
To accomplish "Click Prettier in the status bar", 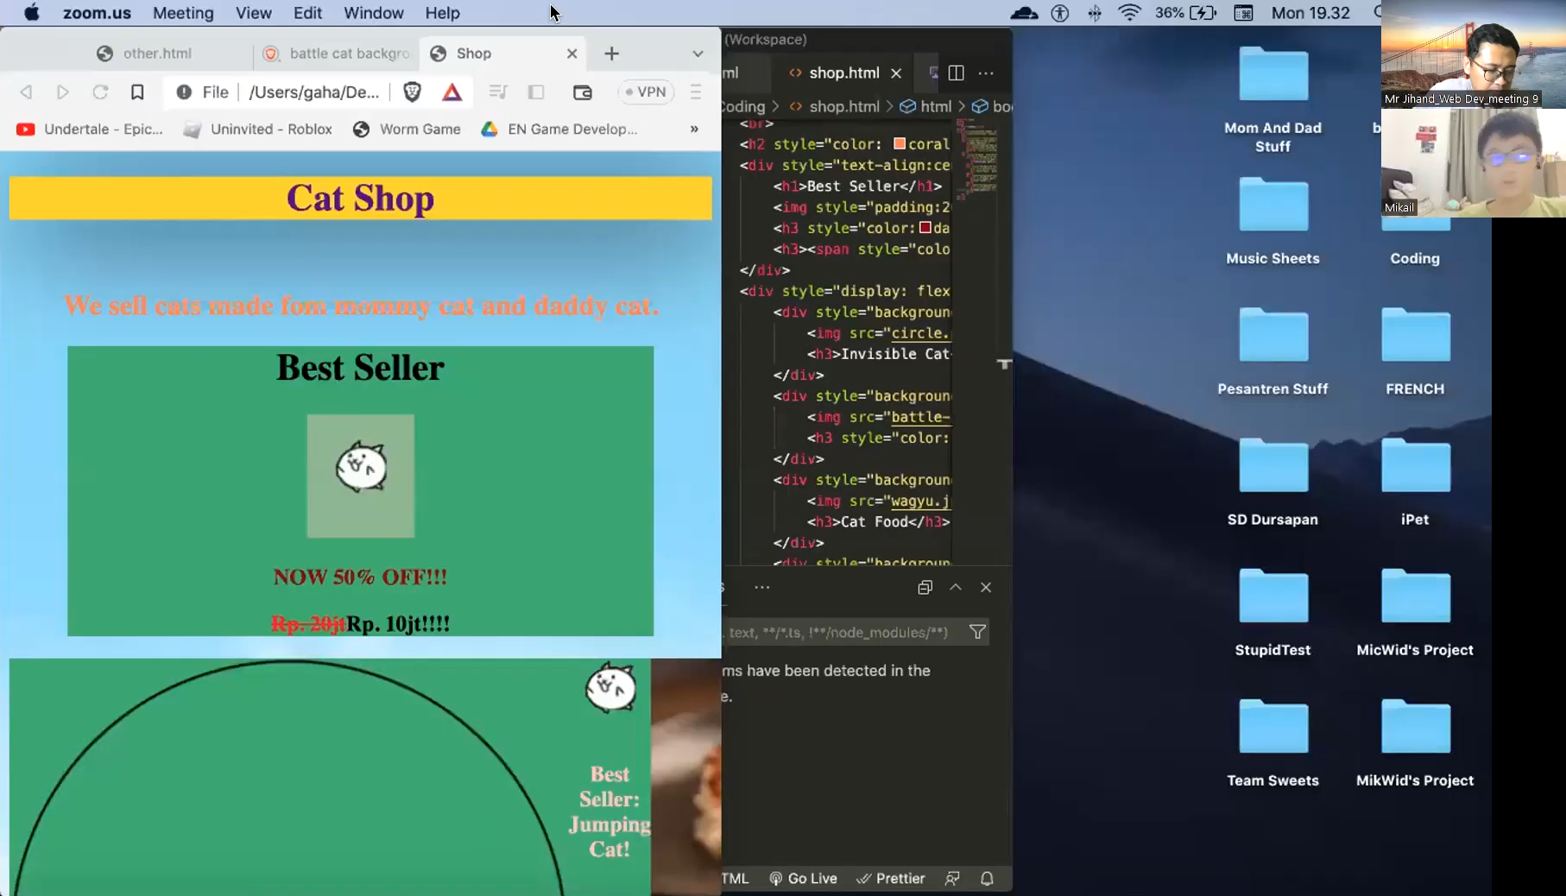I will 890,878.
